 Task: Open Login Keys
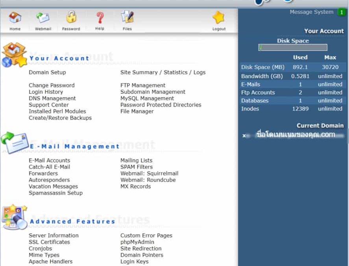point(135,261)
